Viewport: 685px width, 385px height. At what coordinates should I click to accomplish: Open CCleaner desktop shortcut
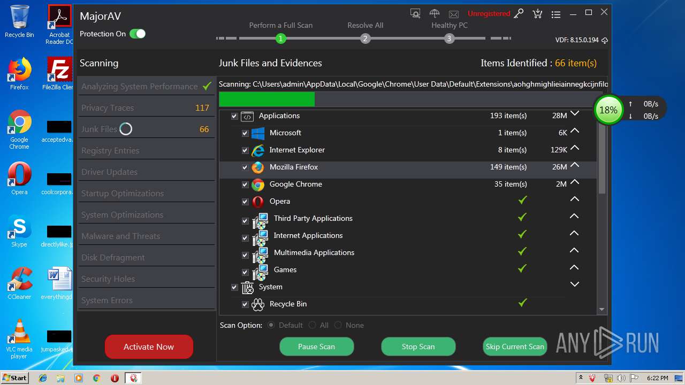19,283
